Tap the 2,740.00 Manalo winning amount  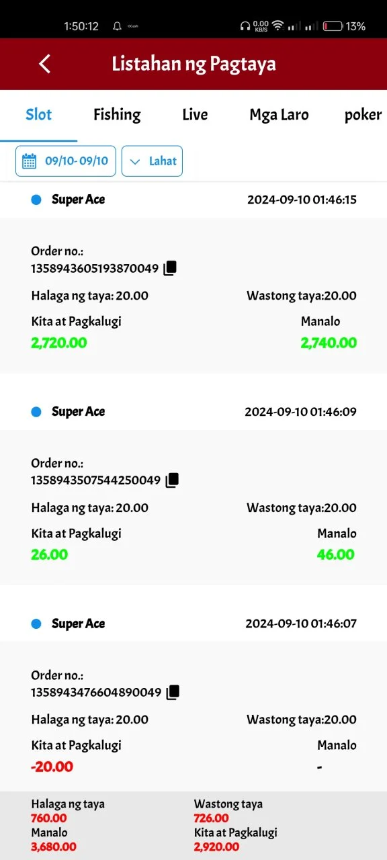pos(329,343)
